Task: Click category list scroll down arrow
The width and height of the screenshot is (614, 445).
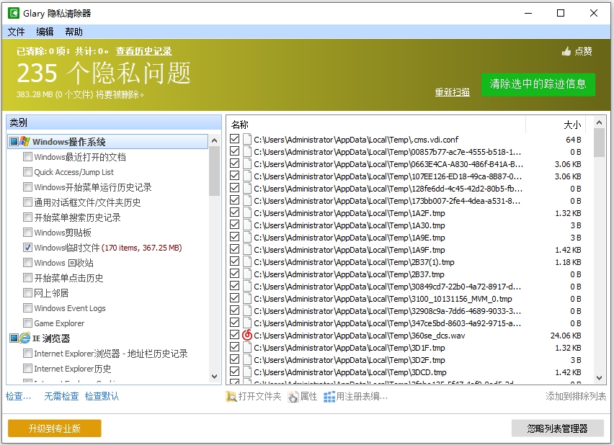Action: click(x=214, y=377)
